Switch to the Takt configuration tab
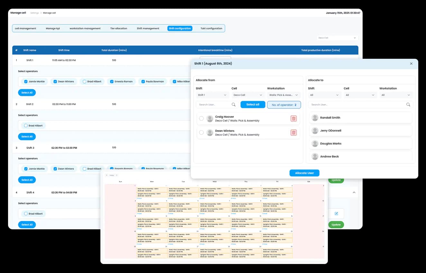This screenshot has width=426, height=273. coord(211,28)
